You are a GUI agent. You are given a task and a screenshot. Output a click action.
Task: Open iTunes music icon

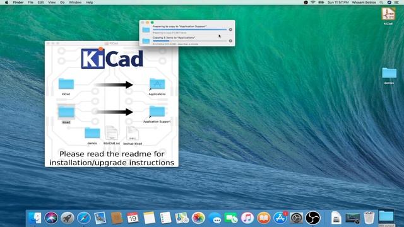click(247, 218)
